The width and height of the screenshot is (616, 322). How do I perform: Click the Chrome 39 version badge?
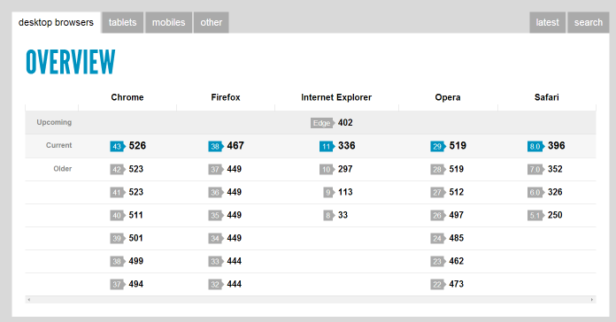pyautogui.click(x=118, y=238)
